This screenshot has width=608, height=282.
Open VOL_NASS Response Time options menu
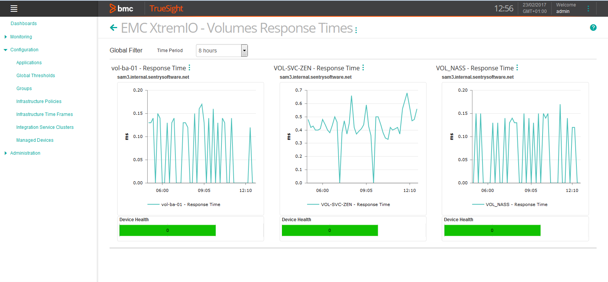coord(517,68)
